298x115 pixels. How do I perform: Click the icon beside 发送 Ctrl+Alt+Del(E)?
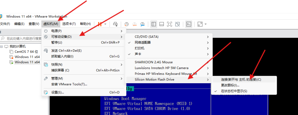[46, 51]
